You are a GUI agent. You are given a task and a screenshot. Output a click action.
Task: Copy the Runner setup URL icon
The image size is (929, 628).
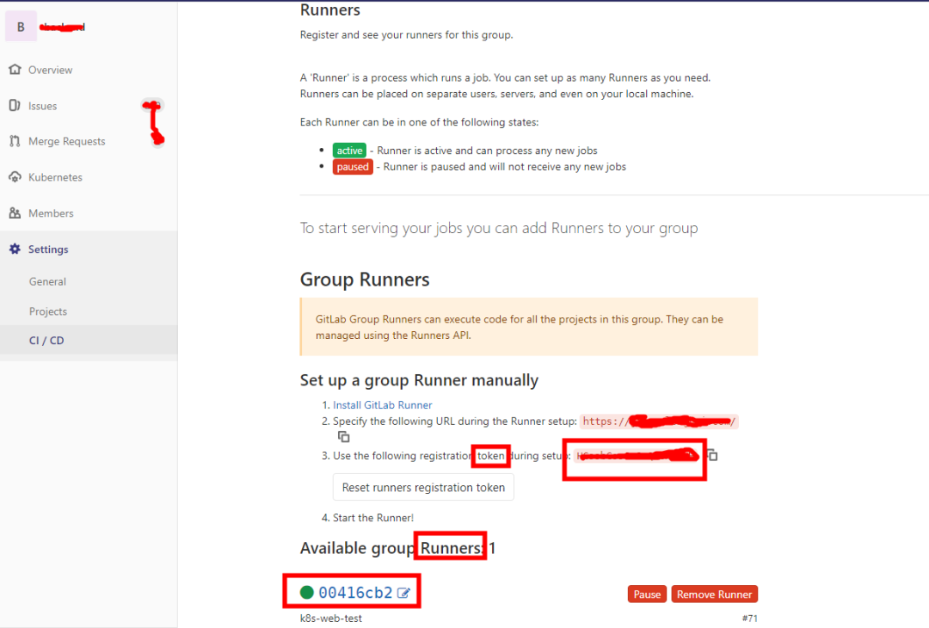click(343, 437)
